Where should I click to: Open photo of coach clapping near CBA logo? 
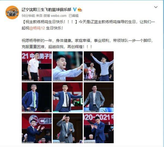(x=37, y=128)
